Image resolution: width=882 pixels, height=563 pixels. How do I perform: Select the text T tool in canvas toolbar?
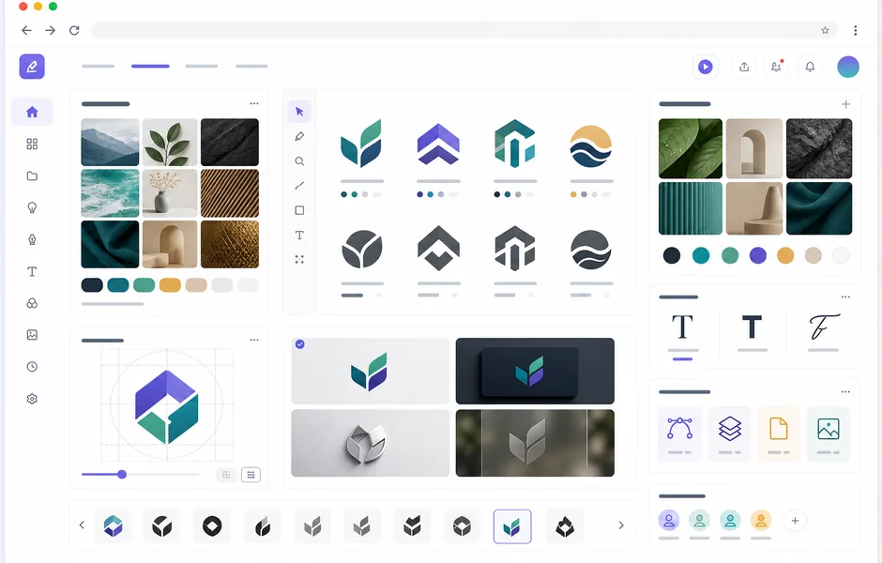click(x=299, y=236)
